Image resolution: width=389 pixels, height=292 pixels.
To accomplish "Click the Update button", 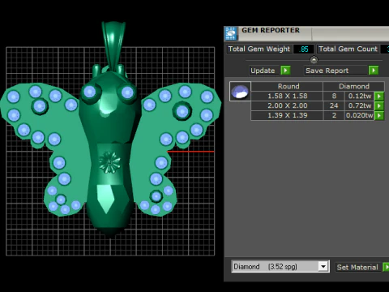I will pyautogui.click(x=264, y=71).
